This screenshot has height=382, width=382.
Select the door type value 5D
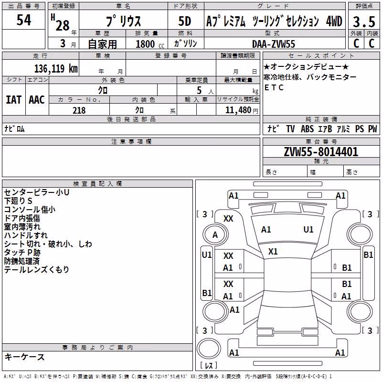click(x=185, y=21)
